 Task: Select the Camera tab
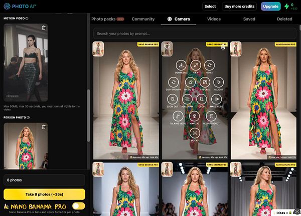[x=179, y=19]
